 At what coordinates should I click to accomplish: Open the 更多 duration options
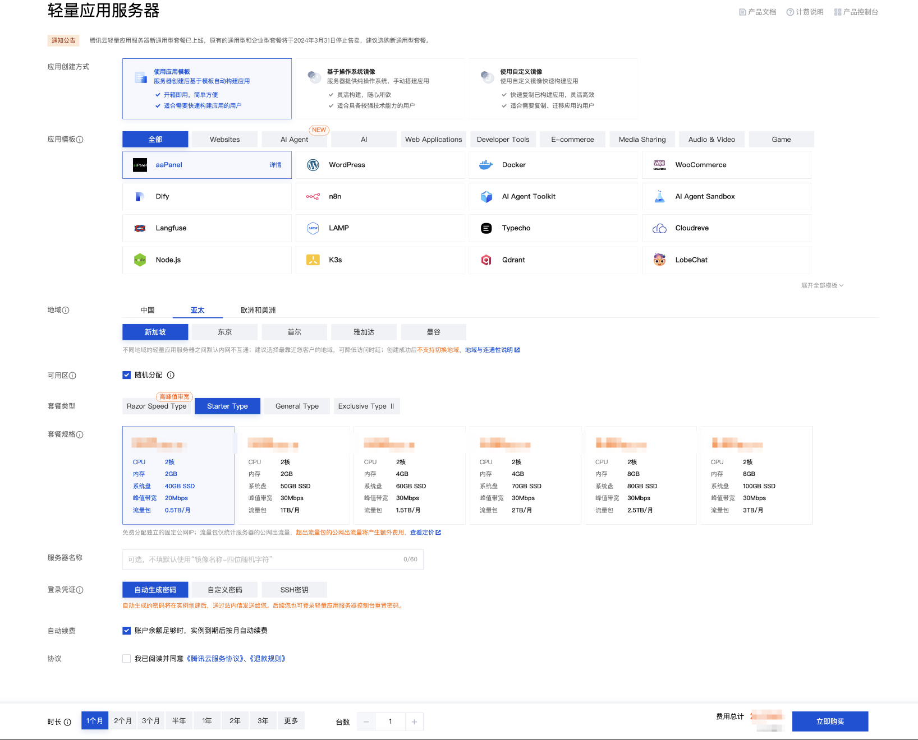coord(291,721)
